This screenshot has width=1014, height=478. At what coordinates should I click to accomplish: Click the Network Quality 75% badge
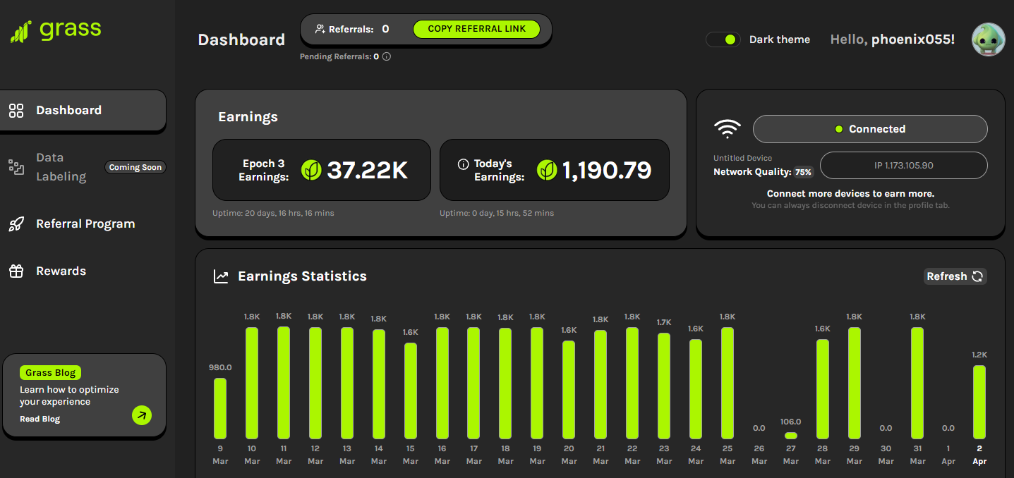[803, 172]
